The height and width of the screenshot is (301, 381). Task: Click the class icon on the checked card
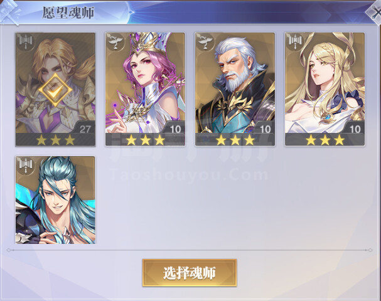click(x=26, y=42)
